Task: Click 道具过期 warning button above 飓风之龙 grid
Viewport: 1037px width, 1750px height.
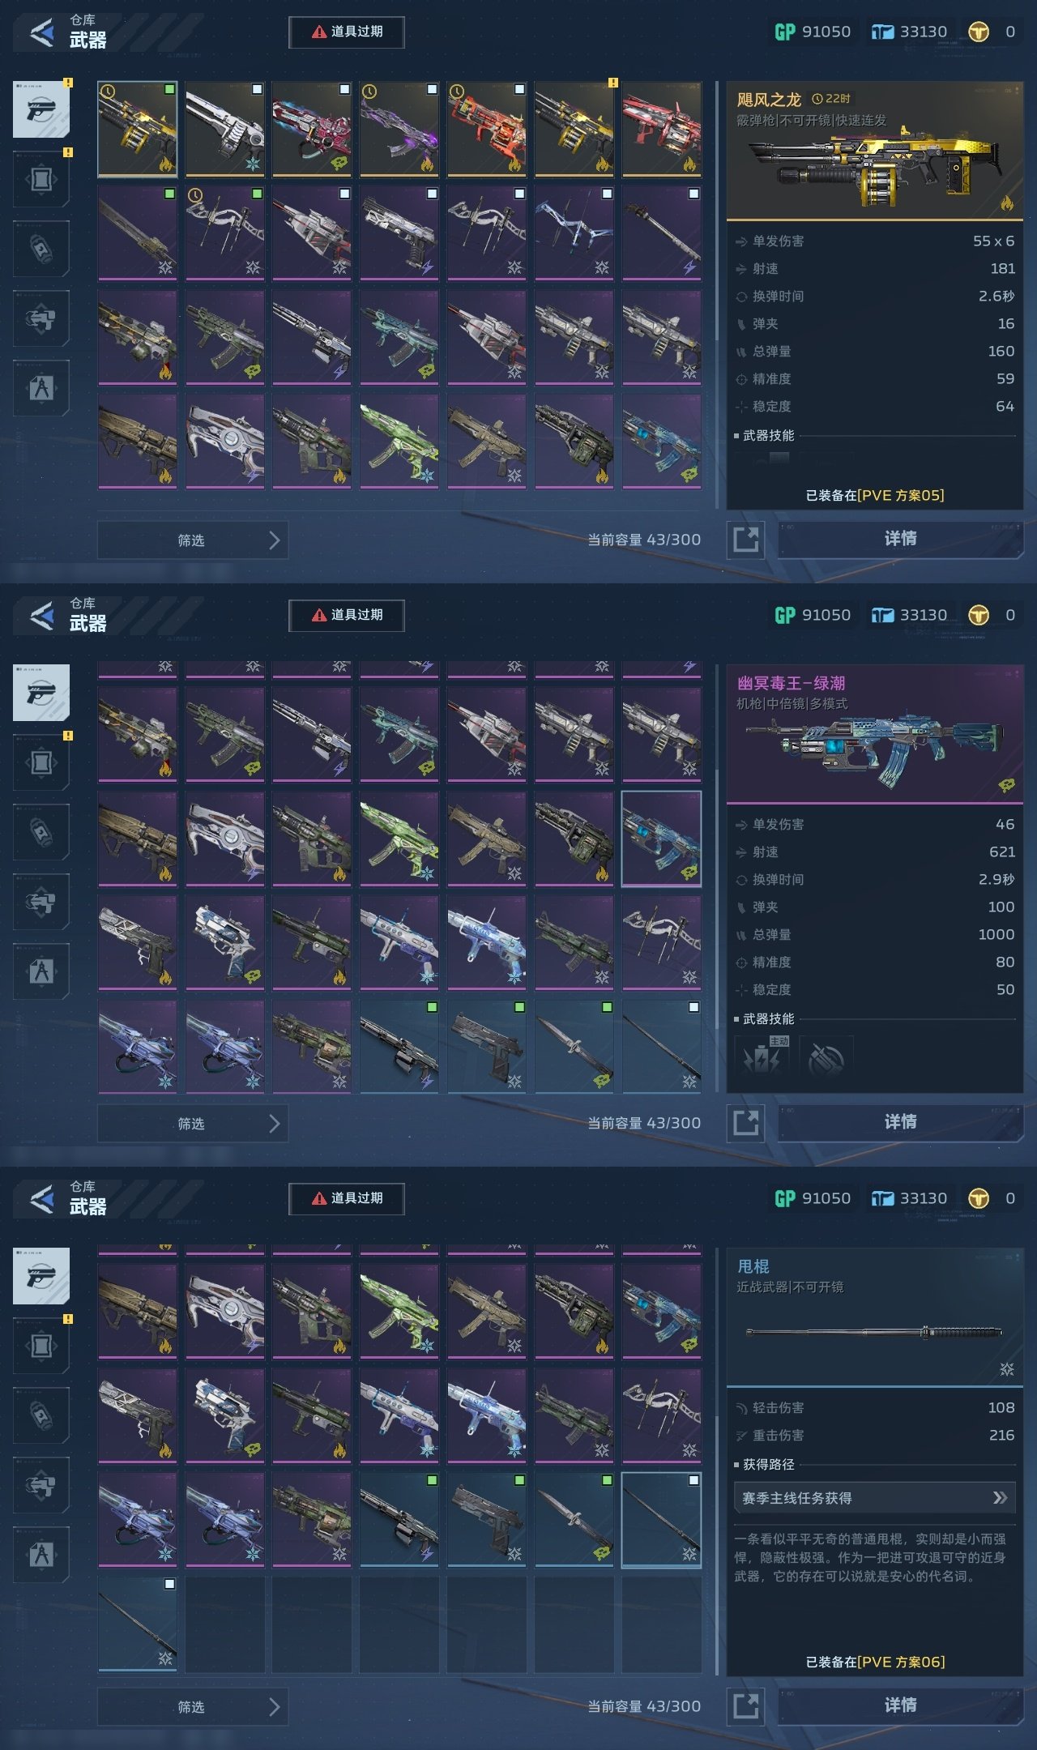Action: (x=347, y=32)
